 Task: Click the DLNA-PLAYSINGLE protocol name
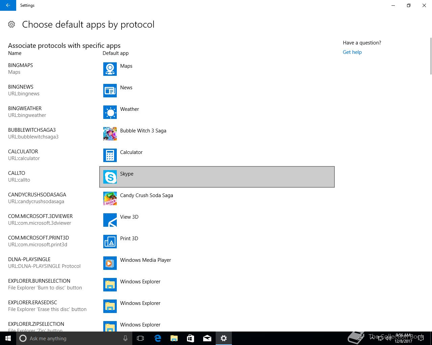(29, 259)
